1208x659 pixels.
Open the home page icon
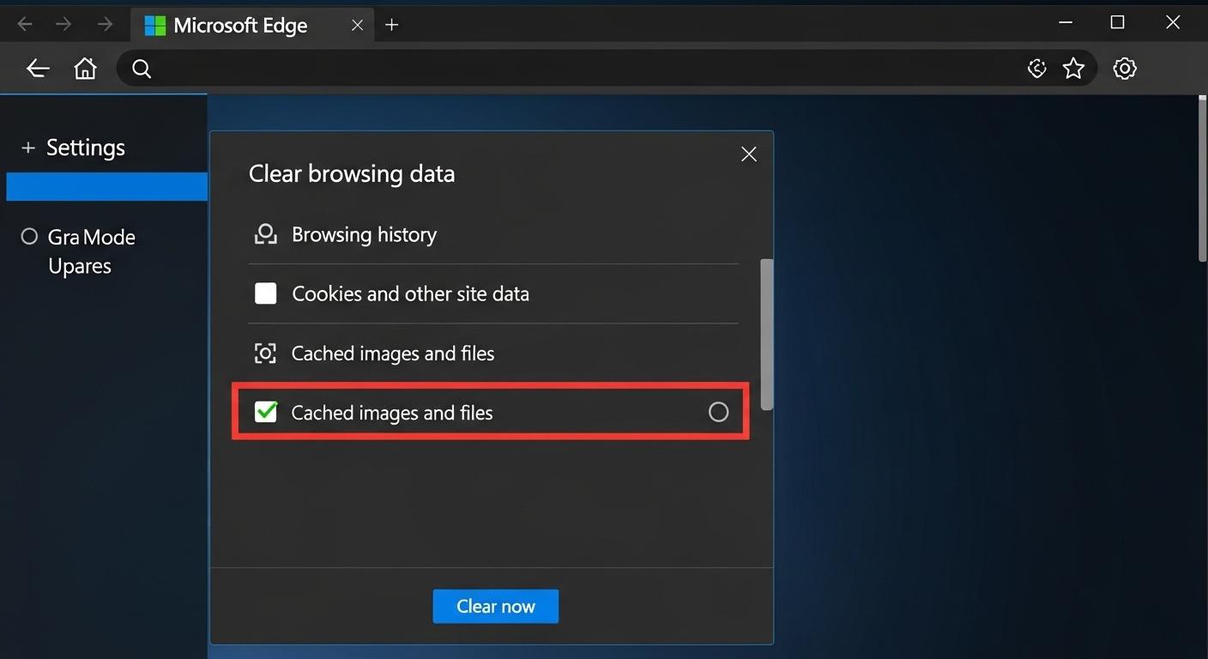point(85,68)
